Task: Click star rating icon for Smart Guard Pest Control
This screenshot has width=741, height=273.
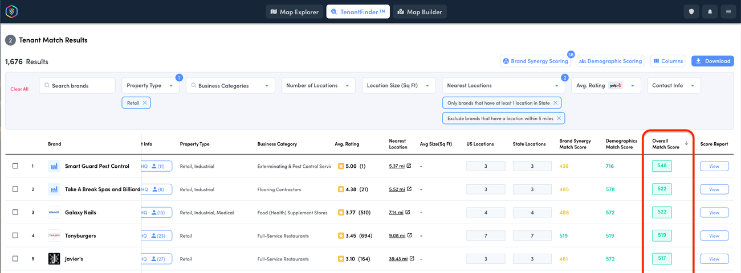Action: click(341, 166)
